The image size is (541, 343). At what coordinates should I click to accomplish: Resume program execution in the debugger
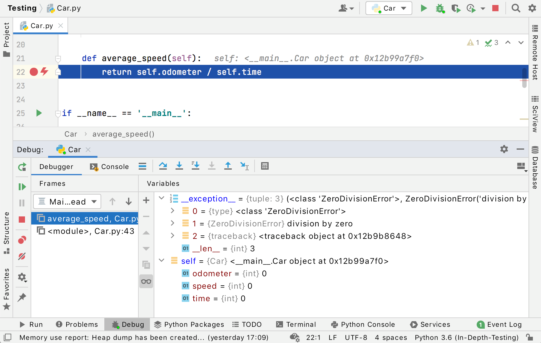coord(22,186)
